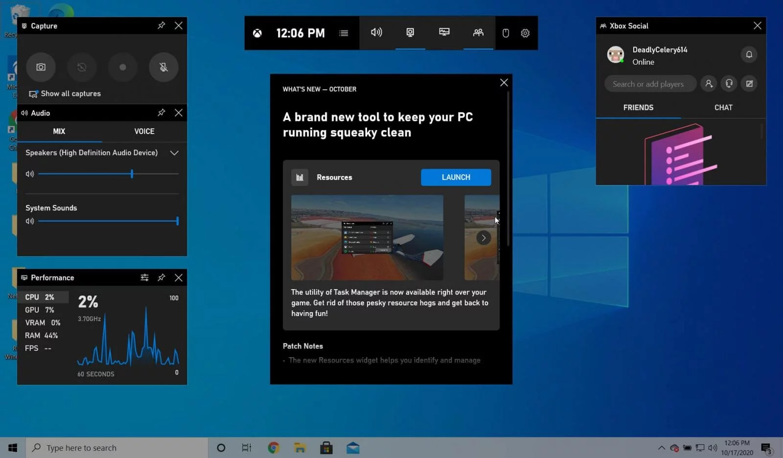
Task: Click the What's New scrollbar
Action: (509, 169)
